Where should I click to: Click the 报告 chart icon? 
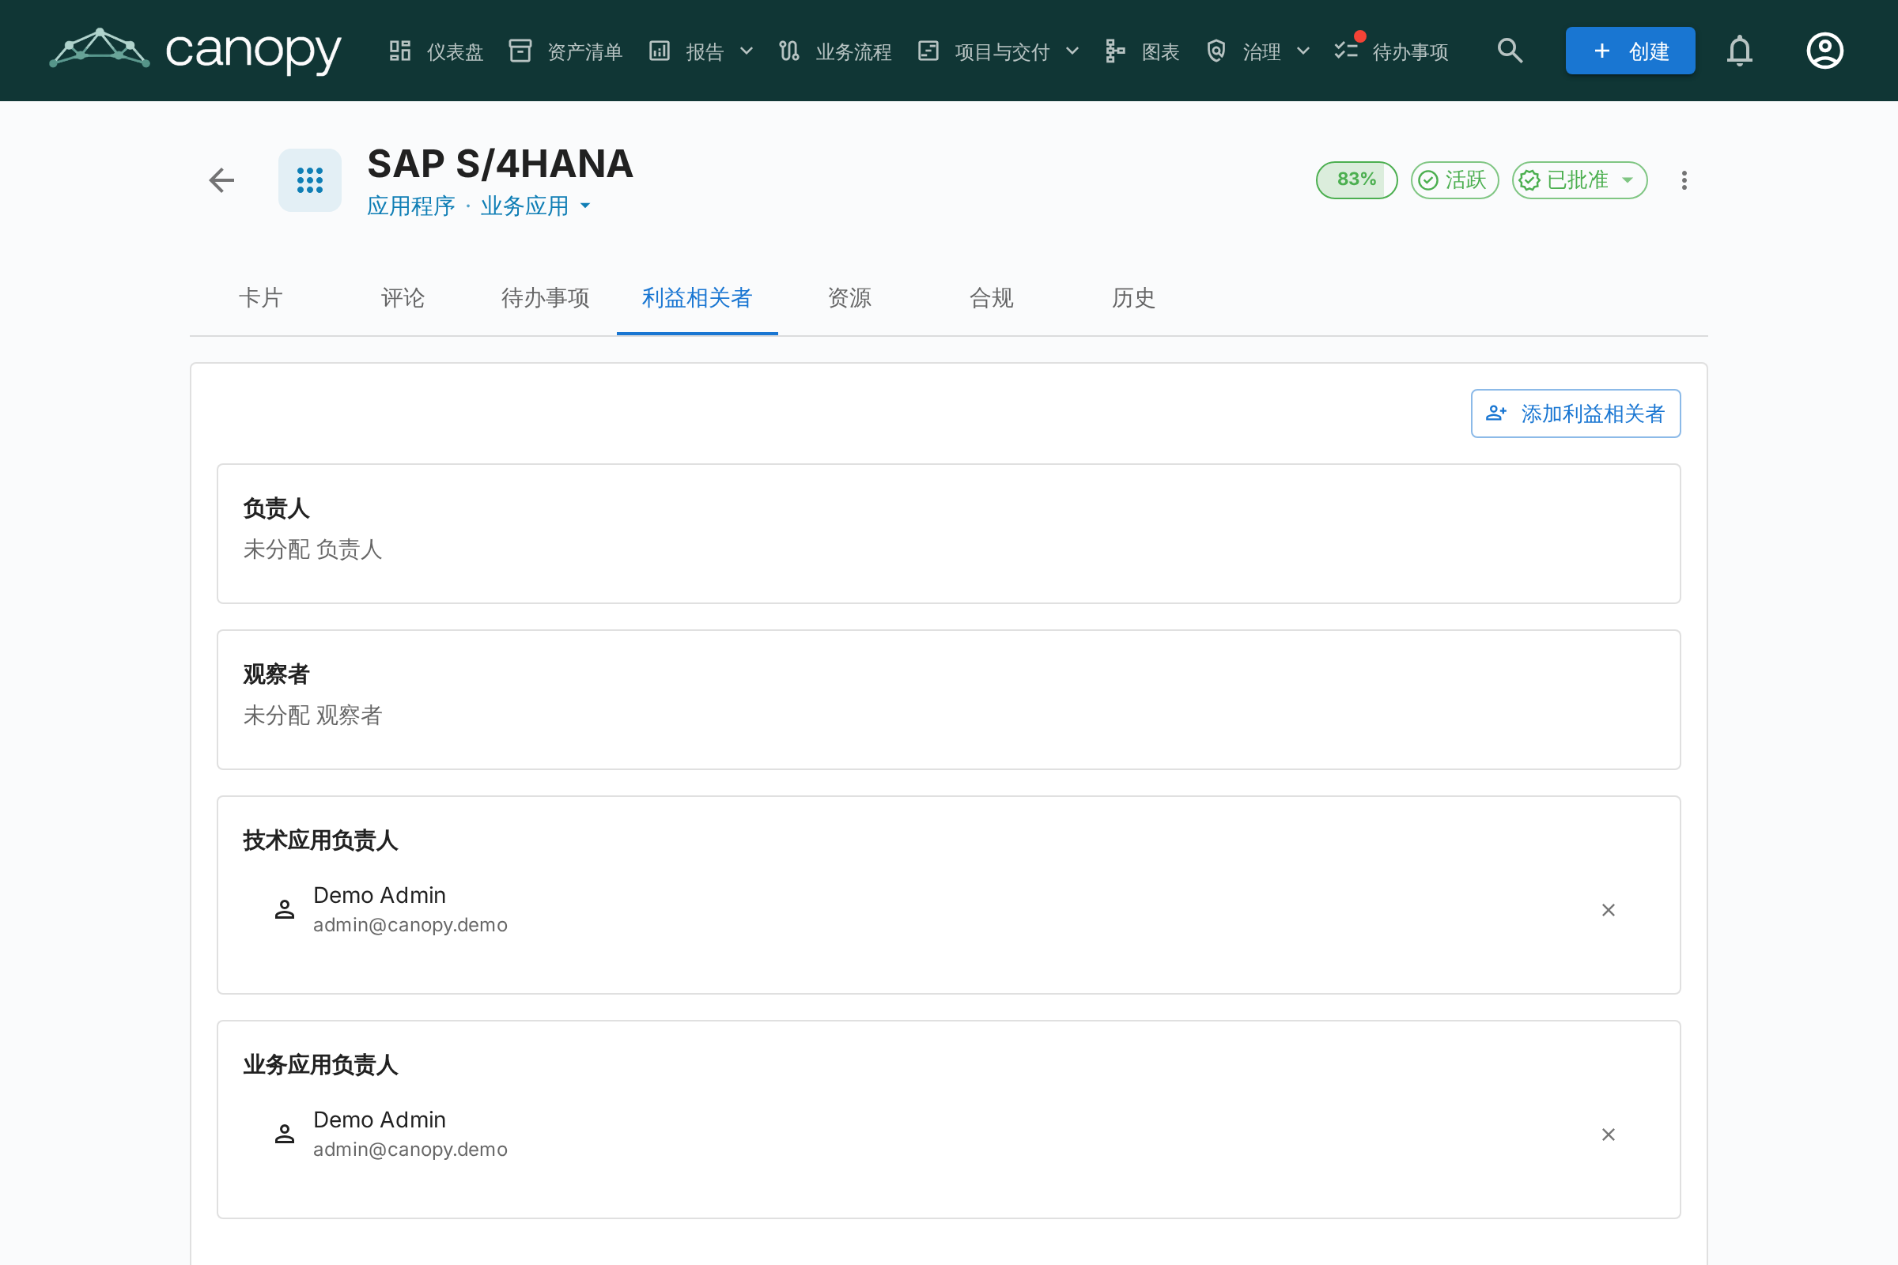(x=660, y=51)
